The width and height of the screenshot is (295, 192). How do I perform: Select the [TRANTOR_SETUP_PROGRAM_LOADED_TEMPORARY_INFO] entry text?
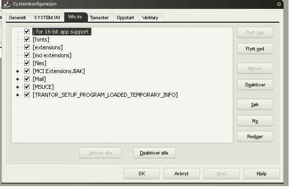click(x=105, y=95)
